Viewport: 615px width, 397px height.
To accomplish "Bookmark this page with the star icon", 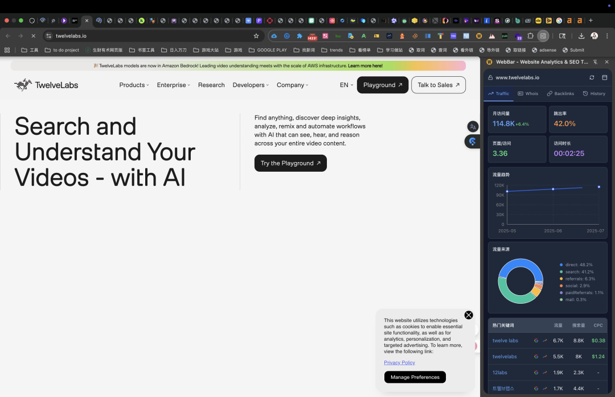I will tap(256, 36).
